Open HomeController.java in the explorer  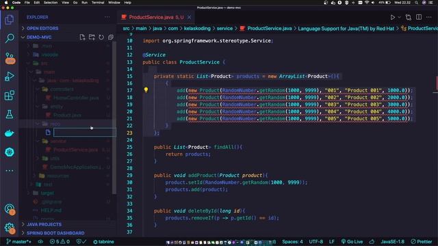(76, 98)
